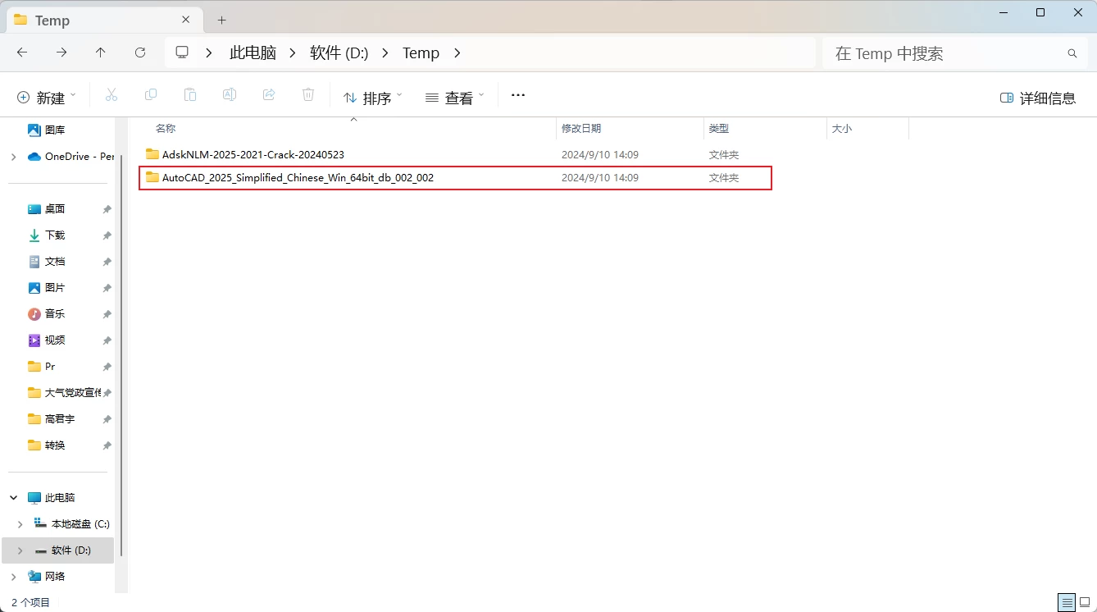Click the Back navigation arrow
This screenshot has height=612, width=1097.
point(22,53)
